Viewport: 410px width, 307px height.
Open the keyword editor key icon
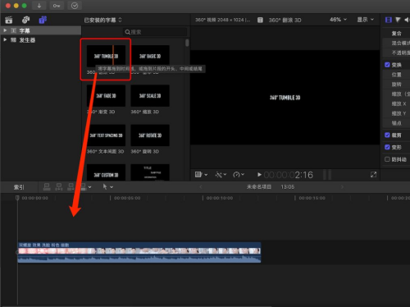click(57, 6)
